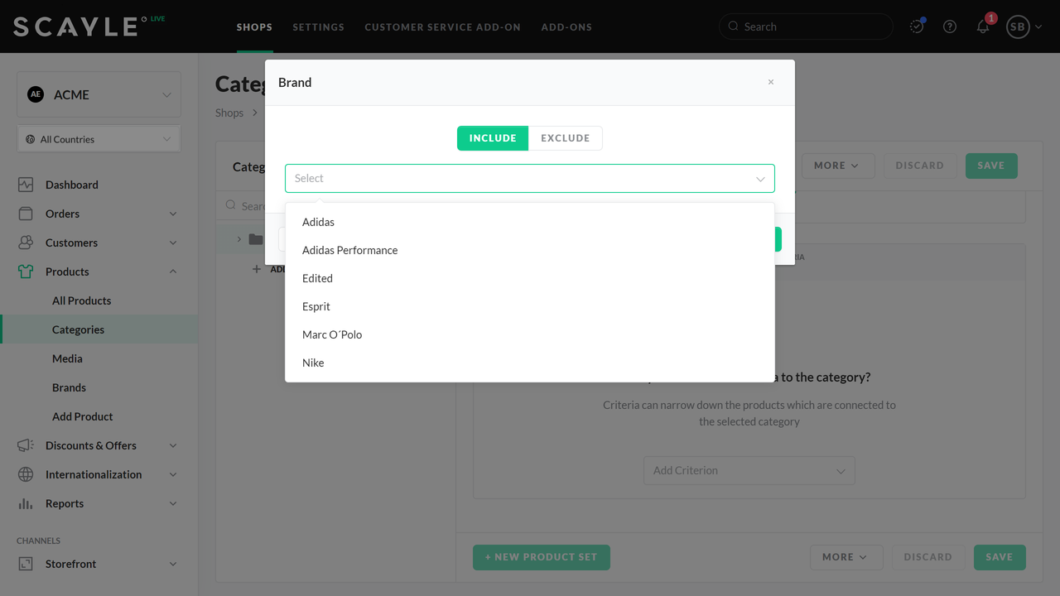Close the Brand dialog
The image size is (1060, 596).
(771, 82)
